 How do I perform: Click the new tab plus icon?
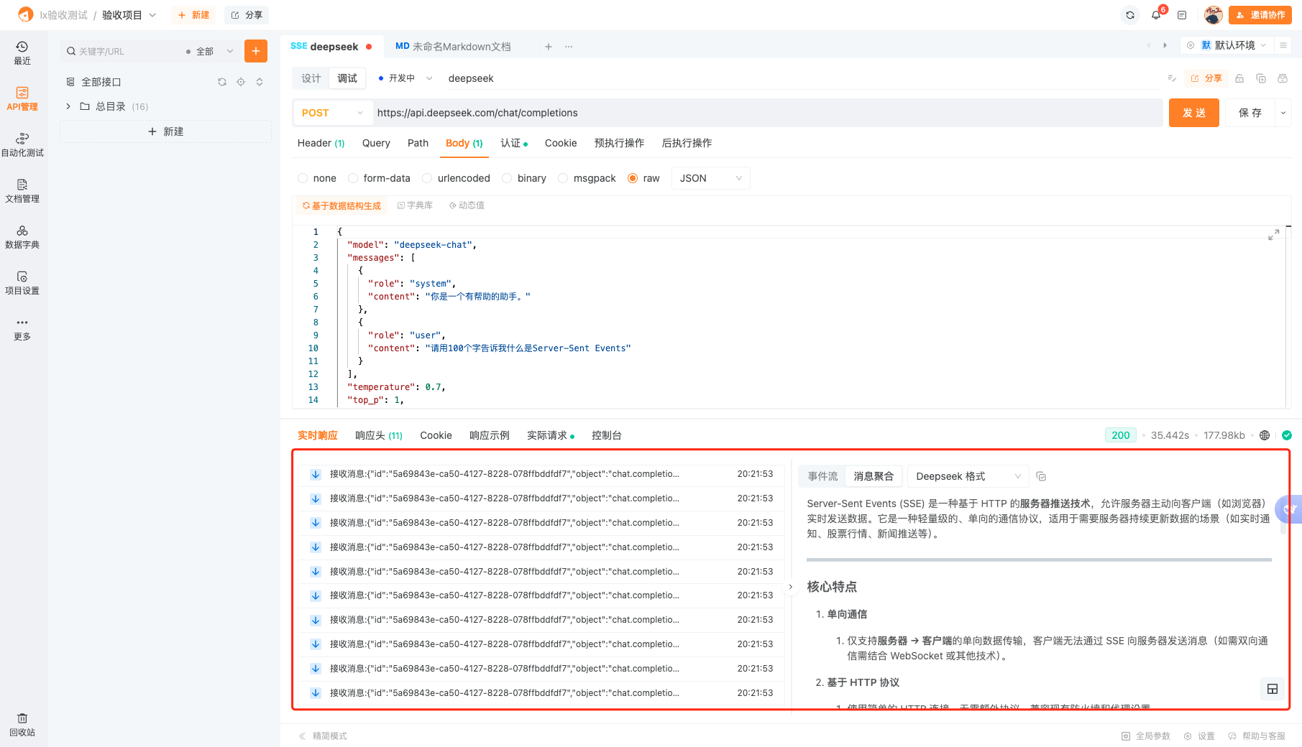tap(549, 47)
